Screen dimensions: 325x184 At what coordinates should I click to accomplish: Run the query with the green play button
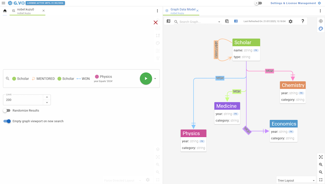pos(146,79)
